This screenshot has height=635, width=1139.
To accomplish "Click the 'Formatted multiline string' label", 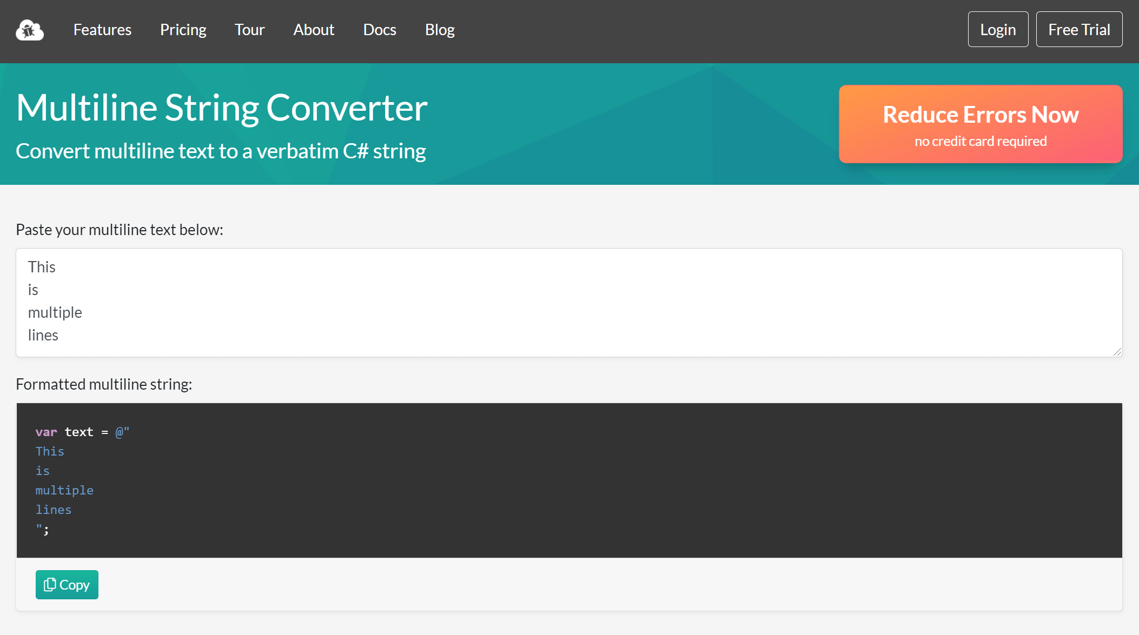I will coord(104,384).
